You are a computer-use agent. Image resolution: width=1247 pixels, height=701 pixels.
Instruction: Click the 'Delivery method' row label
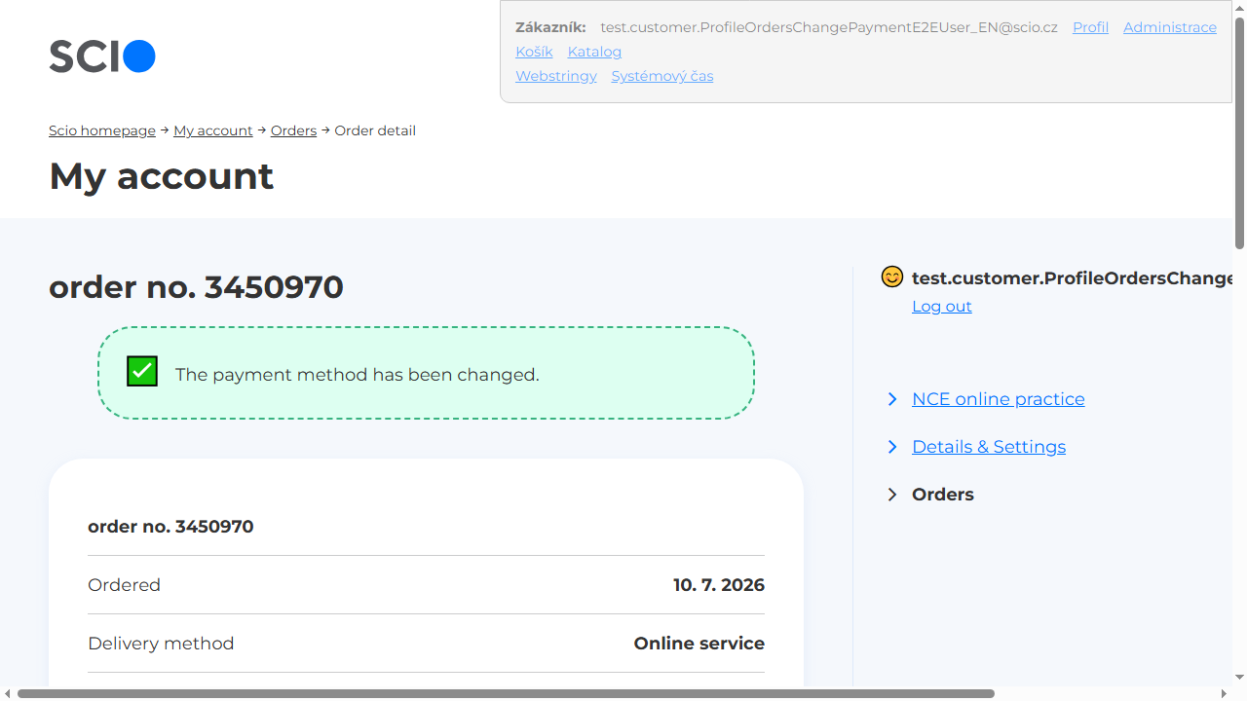point(161,644)
